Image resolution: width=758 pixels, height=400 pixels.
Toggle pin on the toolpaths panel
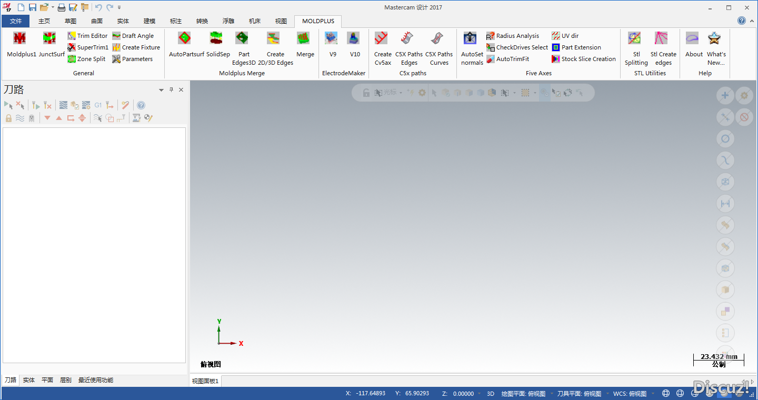coord(171,90)
